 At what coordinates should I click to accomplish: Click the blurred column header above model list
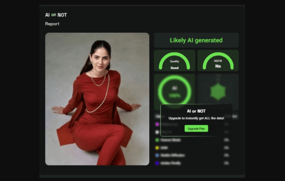tap(160, 116)
